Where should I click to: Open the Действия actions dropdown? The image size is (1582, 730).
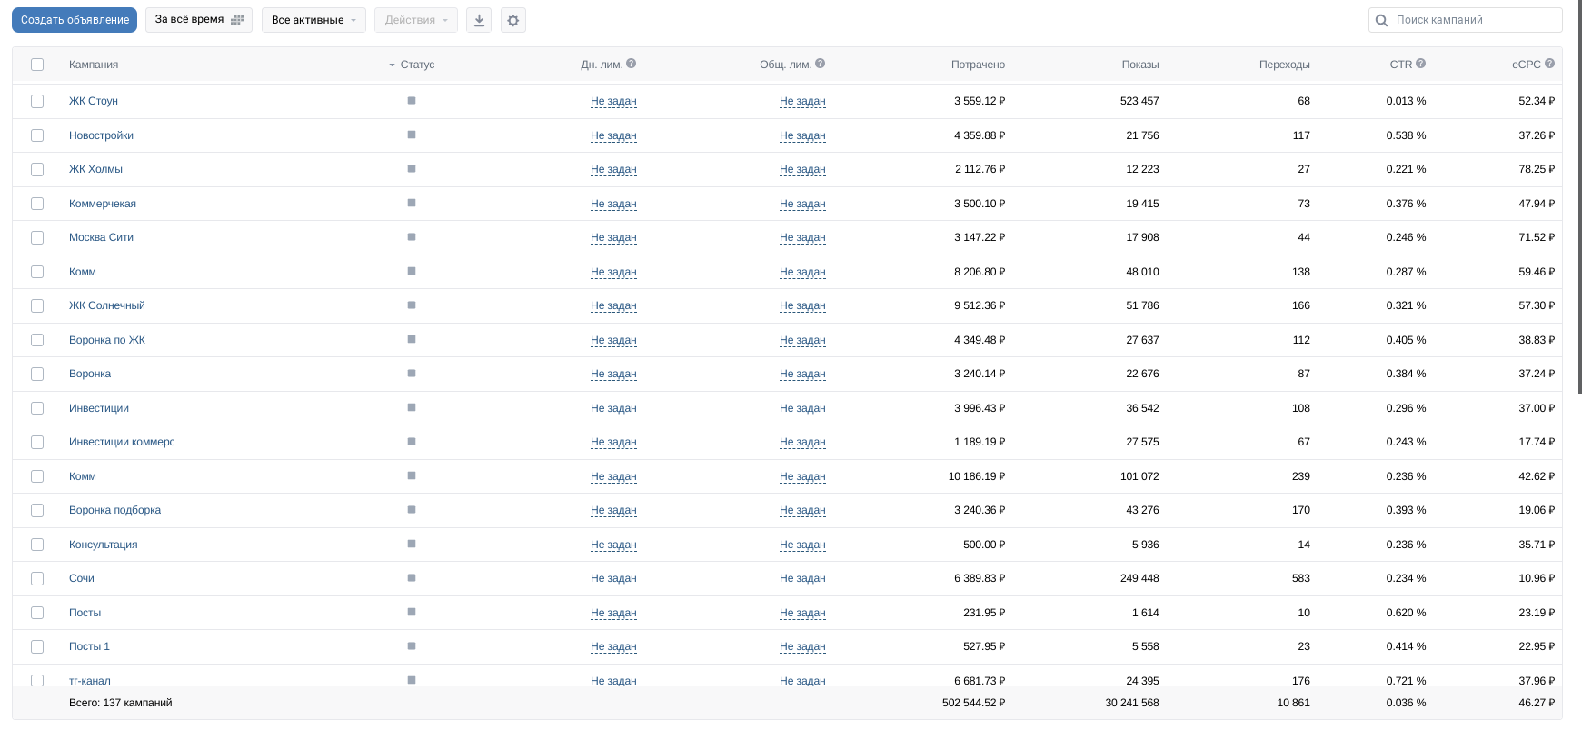pos(415,20)
